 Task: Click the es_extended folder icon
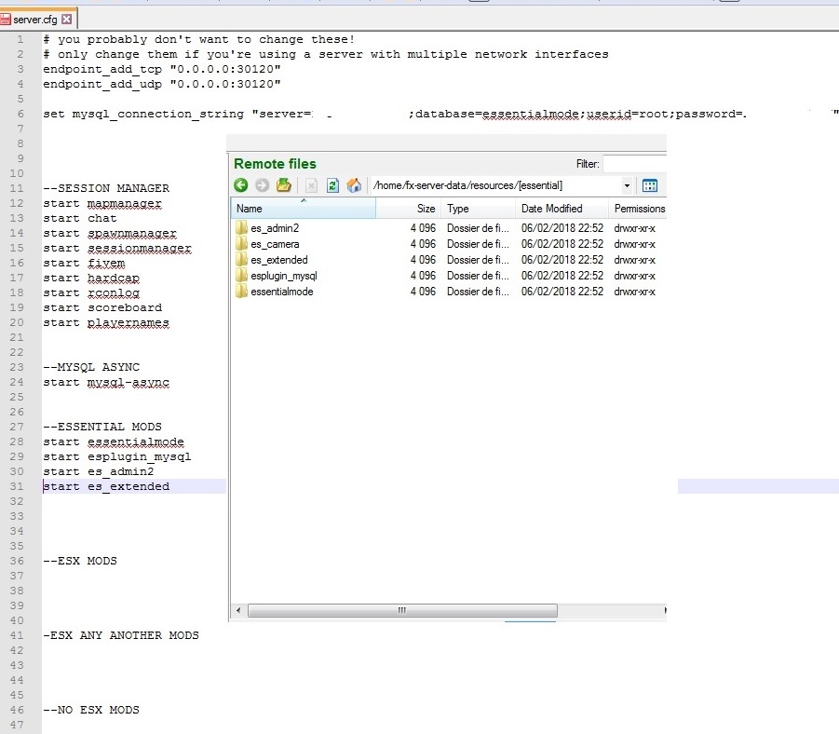tap(241, 260)
